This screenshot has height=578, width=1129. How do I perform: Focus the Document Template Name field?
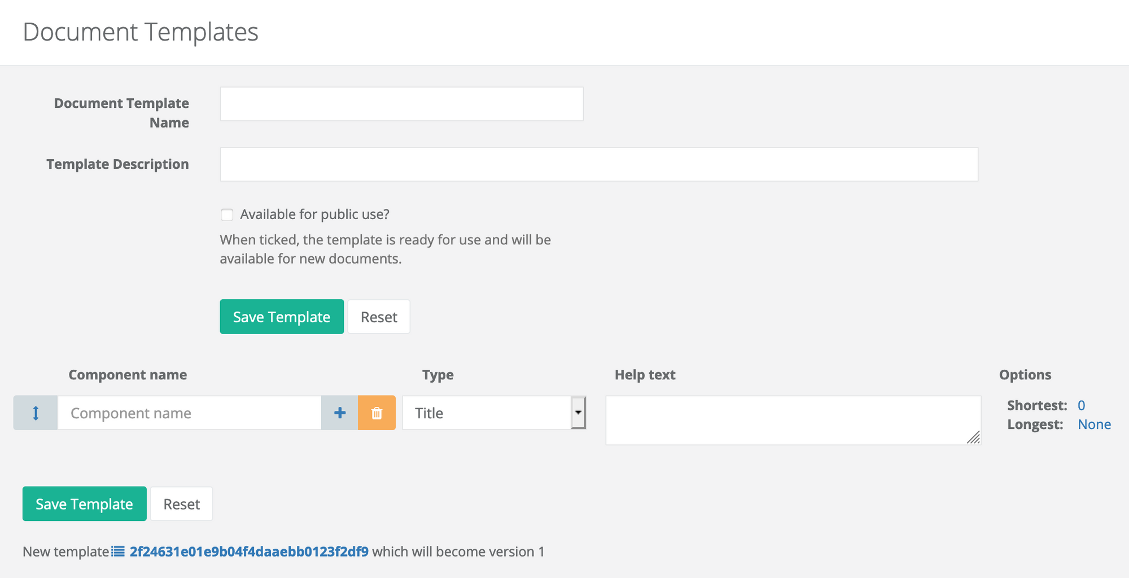click(401, 104)
